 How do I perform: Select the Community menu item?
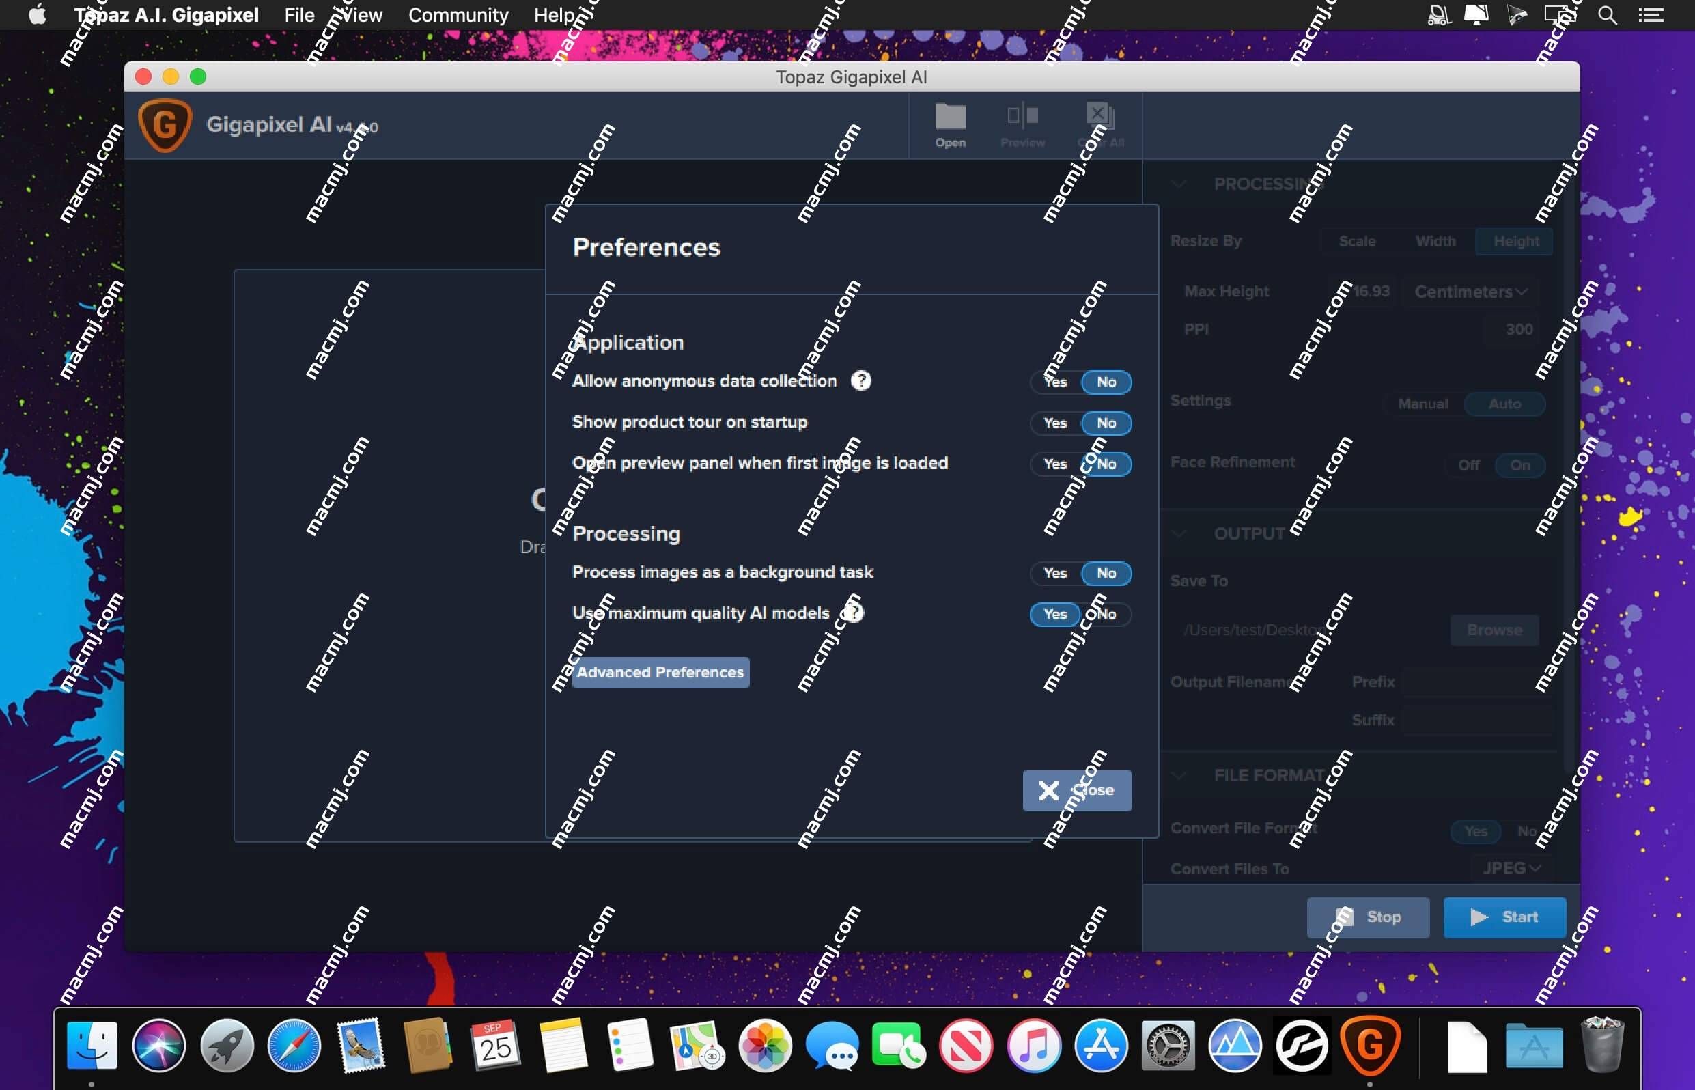pyautogui.click(x=458, y=14)
